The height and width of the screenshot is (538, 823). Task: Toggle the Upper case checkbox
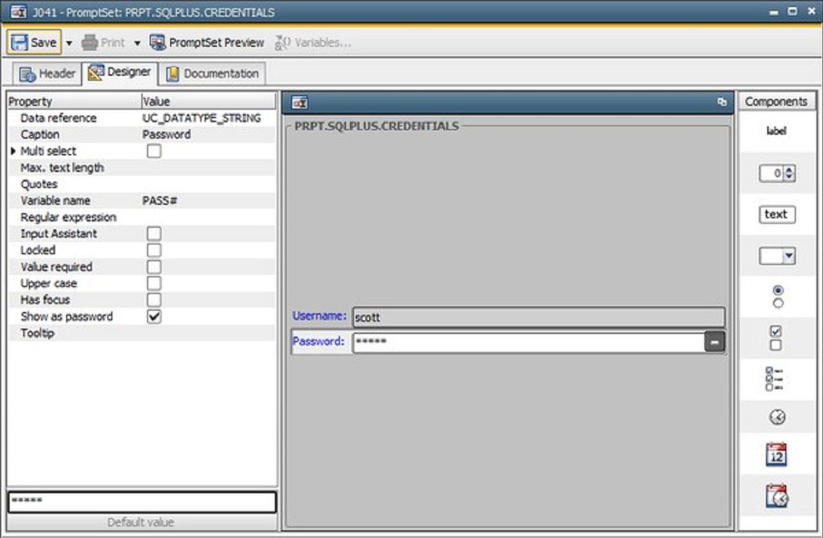tap(154, 284)
